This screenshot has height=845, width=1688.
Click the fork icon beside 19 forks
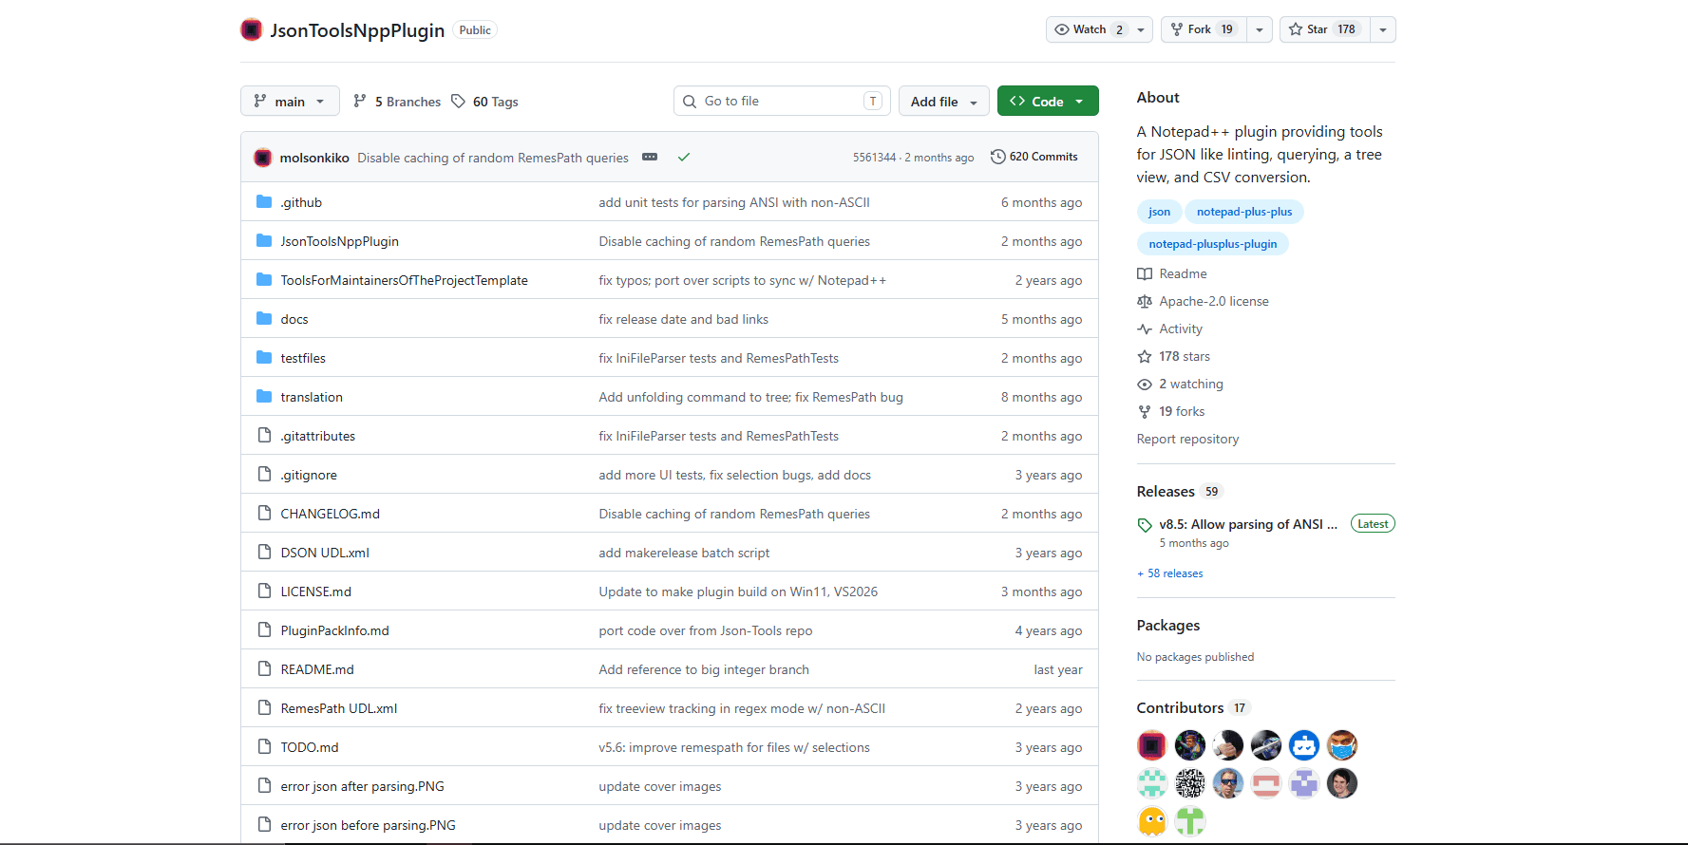pyautogui.click(x=1145, y=411)
